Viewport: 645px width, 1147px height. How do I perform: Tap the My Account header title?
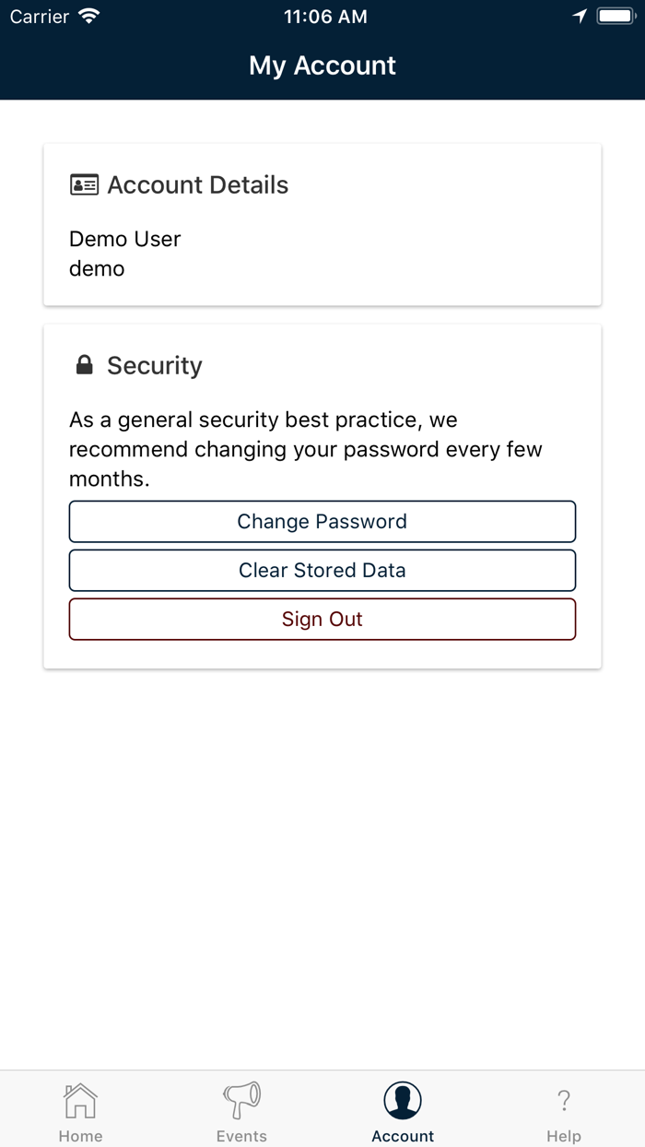(x=322, y=65)
